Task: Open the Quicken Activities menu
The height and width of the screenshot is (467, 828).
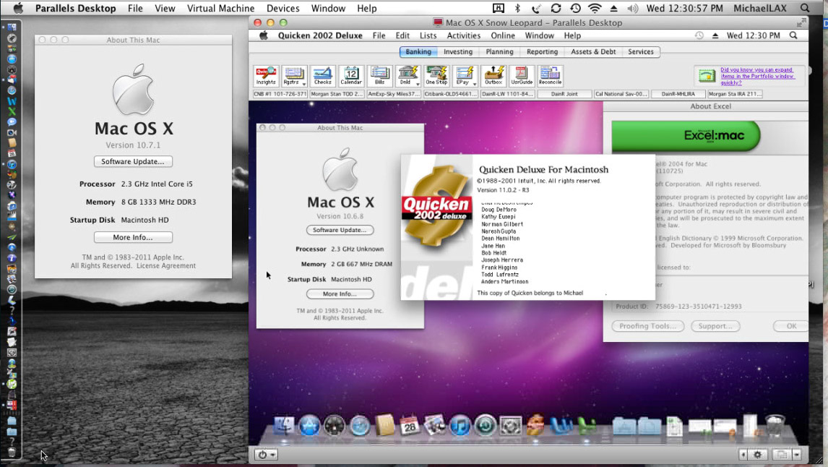Action: click(463, 35)
